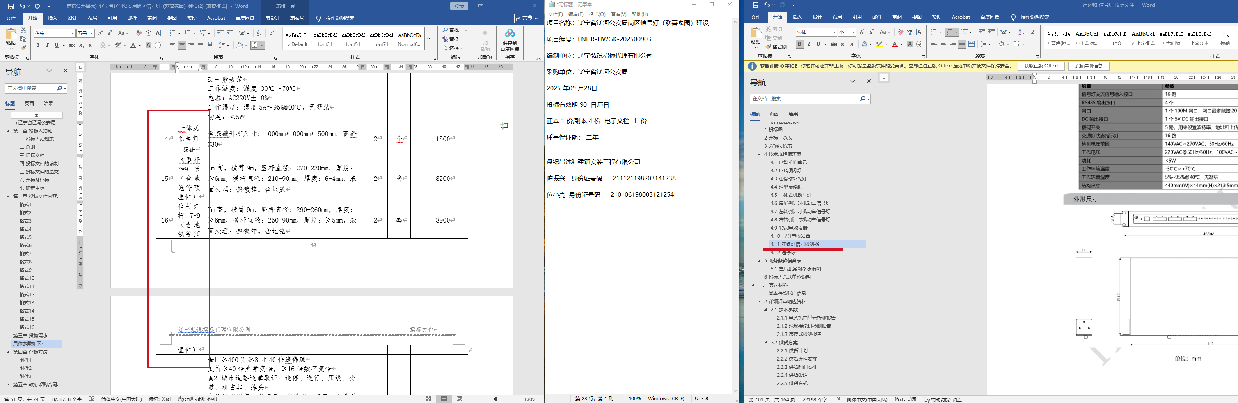
Task: Toggle Underline in the left Word window
Action: coord(57,45)
